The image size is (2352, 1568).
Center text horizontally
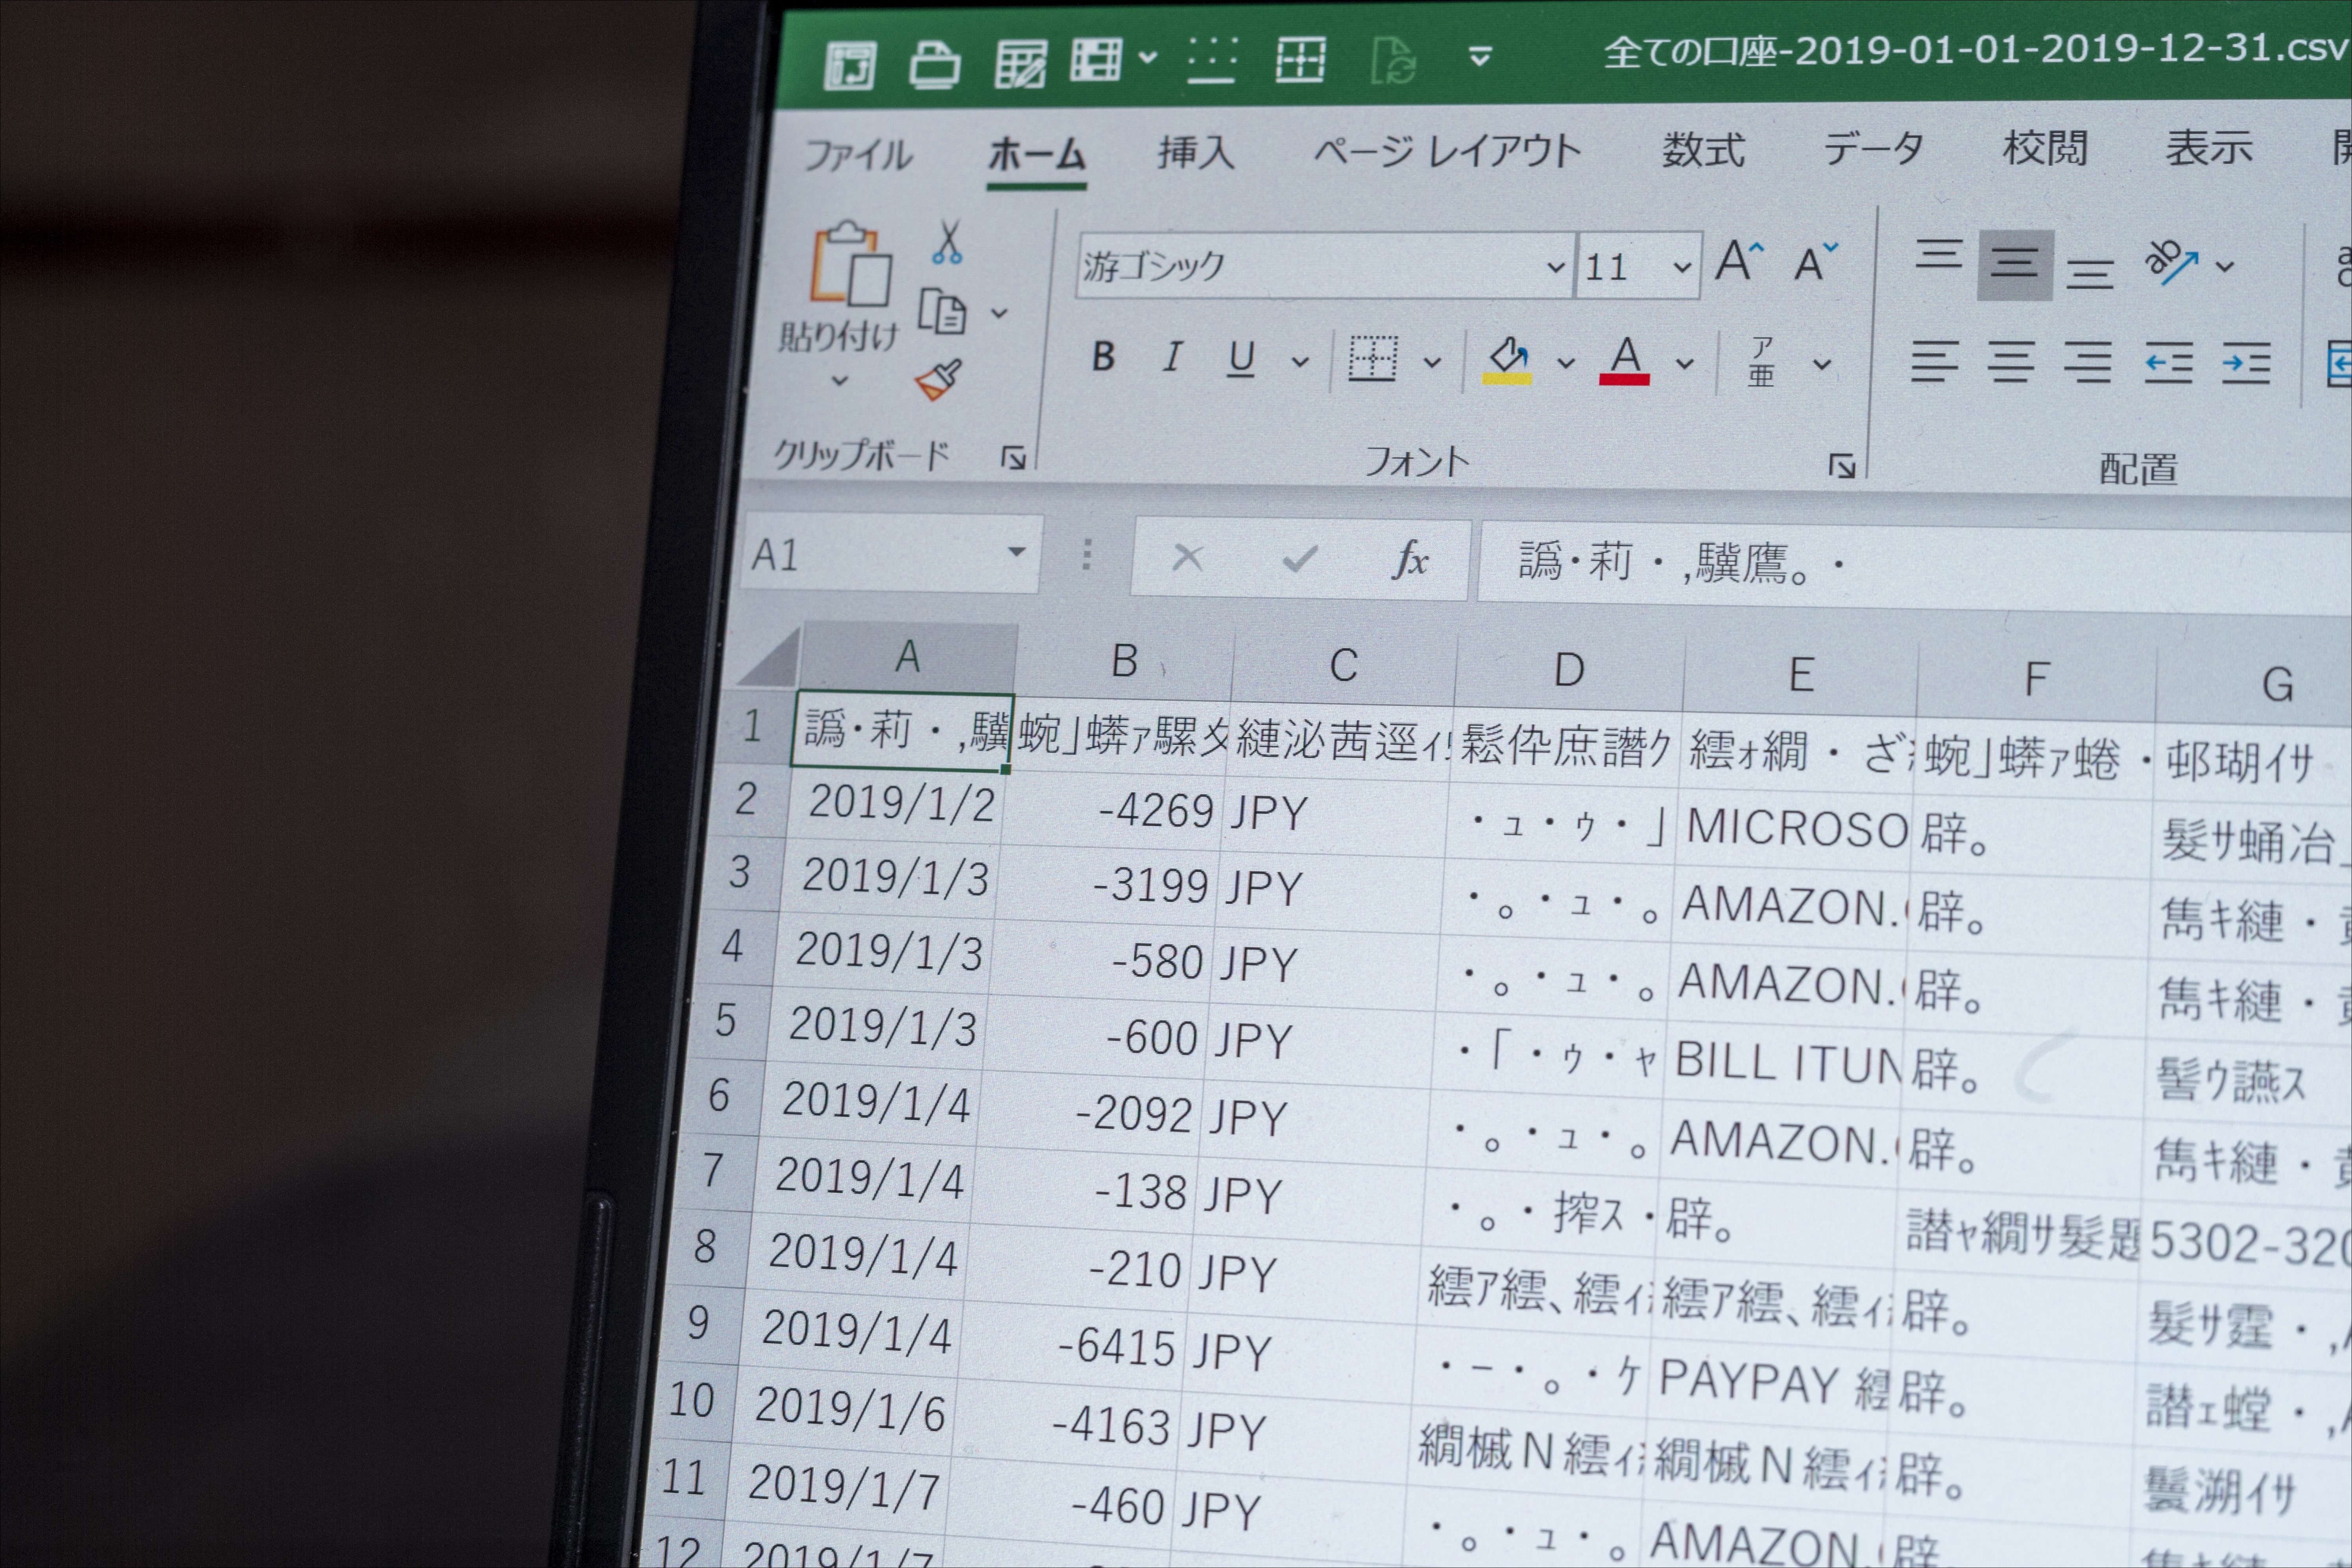(x=2011, y=361)
